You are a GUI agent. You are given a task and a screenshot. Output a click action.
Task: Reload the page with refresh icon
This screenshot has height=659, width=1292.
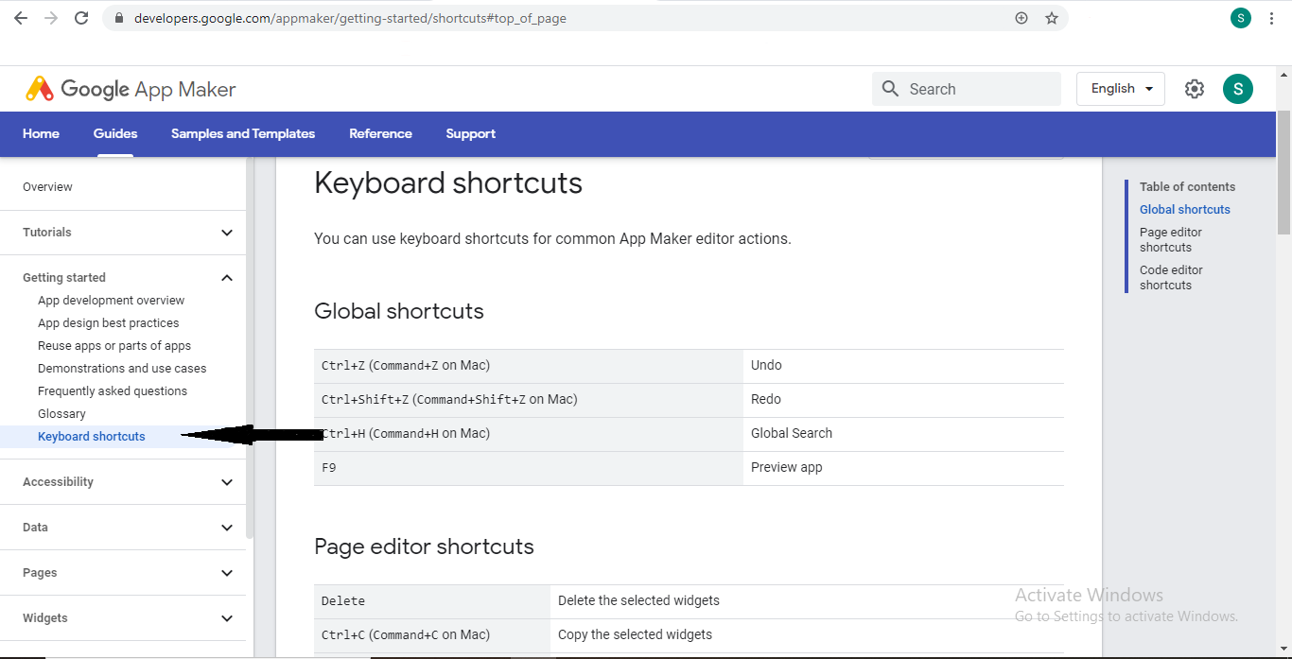tap(81, 18)
